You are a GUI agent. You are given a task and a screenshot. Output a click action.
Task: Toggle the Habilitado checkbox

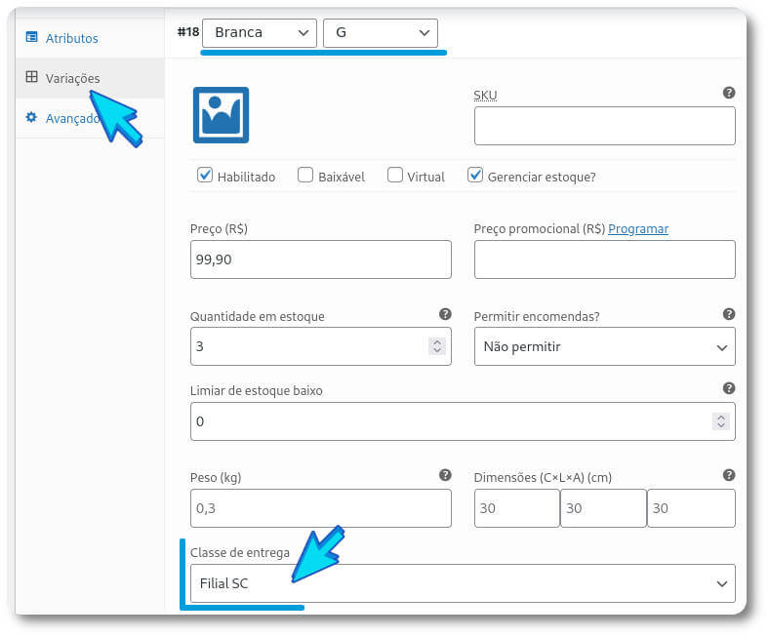pyautogui.click(x=205, y=175)
